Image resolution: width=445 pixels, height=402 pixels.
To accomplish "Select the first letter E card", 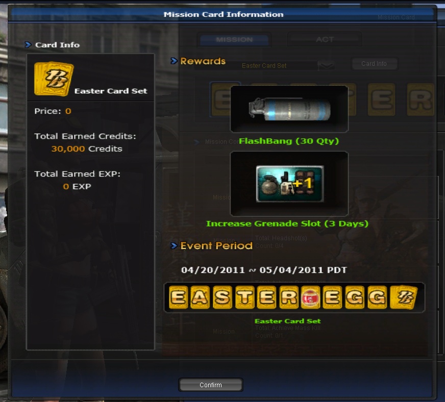I will tap(178, 297).
